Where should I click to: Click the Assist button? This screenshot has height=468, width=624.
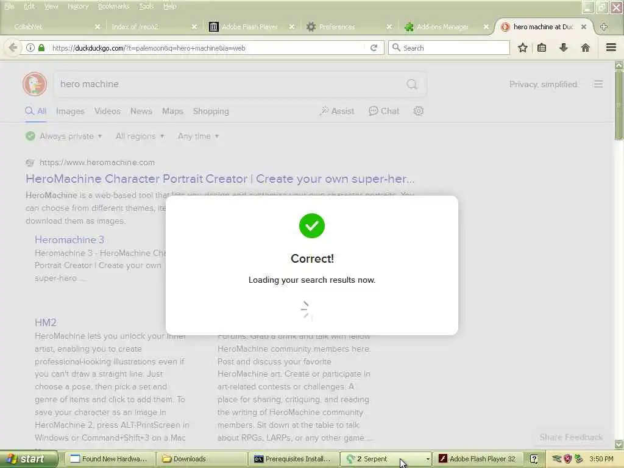tap(337, 111)
